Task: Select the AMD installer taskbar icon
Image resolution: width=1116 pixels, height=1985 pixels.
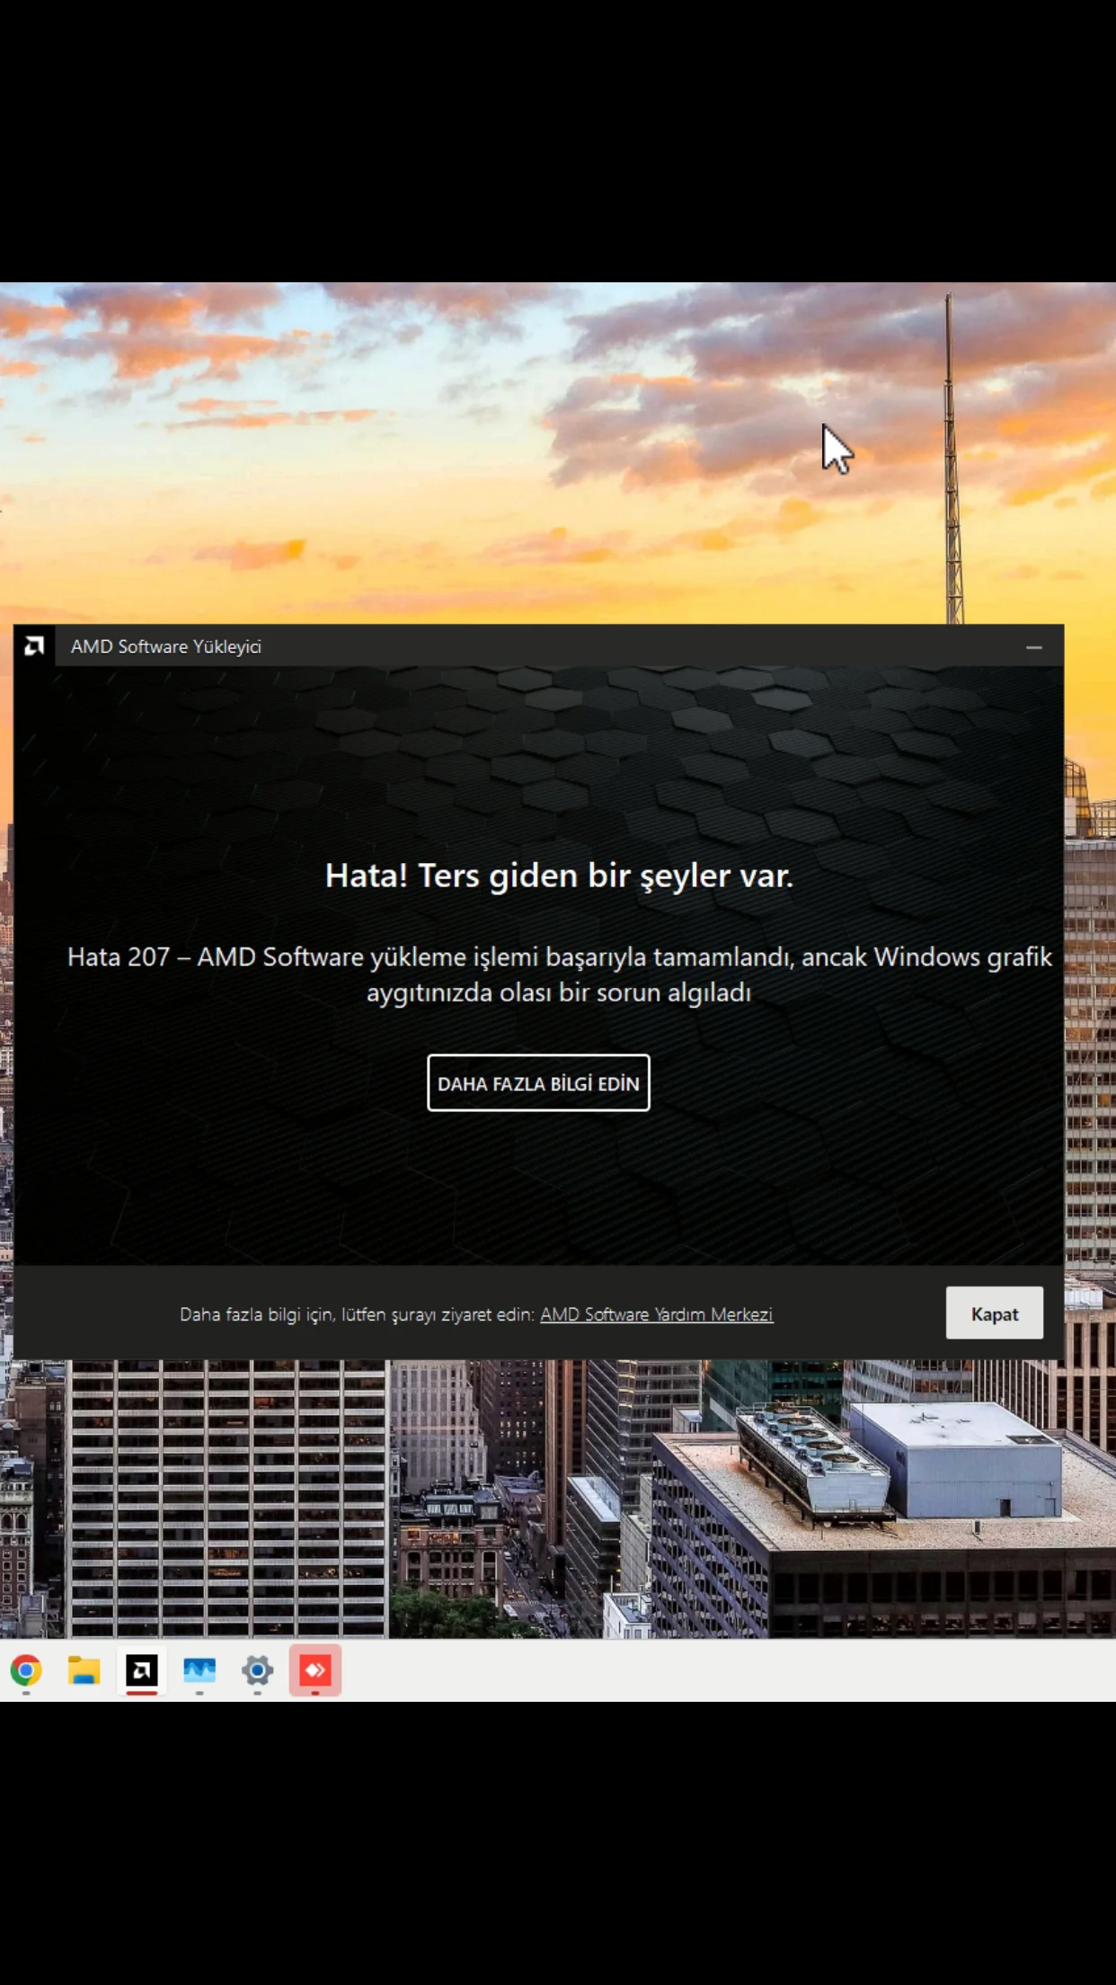Action: [142, 1671]
